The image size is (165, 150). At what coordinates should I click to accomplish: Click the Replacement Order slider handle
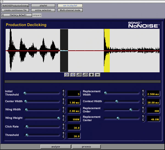click(x=131, y=110)
